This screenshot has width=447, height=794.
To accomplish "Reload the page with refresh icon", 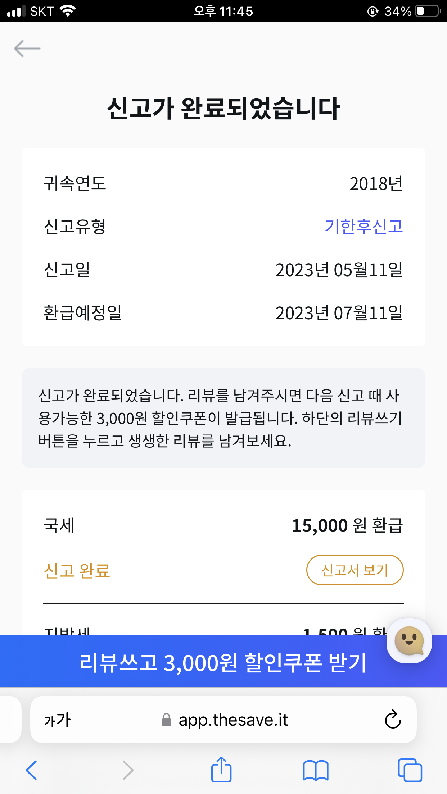I will [x=393, y=720].
